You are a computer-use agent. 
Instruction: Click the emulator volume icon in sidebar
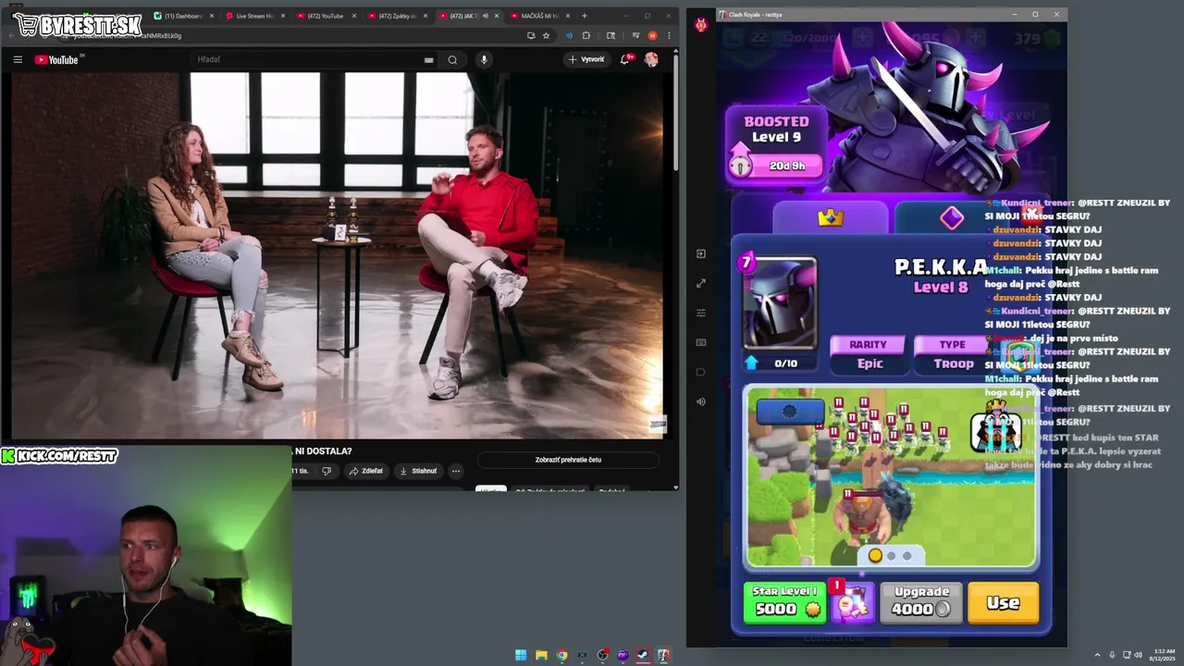click(x=700, y=401)
